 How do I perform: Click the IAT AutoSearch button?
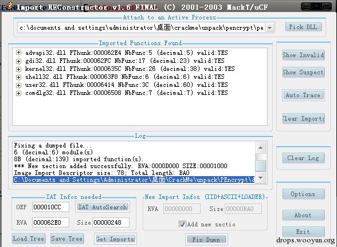pyautogui.click(x=103, y=207)
